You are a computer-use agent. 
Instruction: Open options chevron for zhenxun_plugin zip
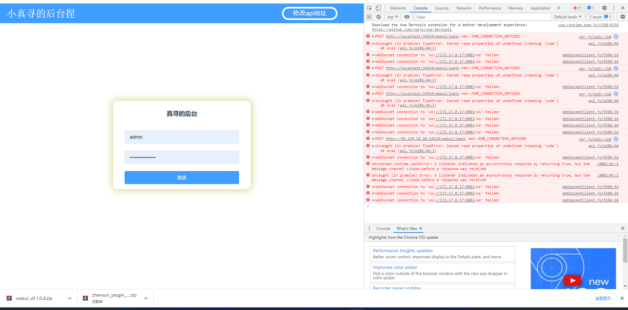tap(146, 298)
